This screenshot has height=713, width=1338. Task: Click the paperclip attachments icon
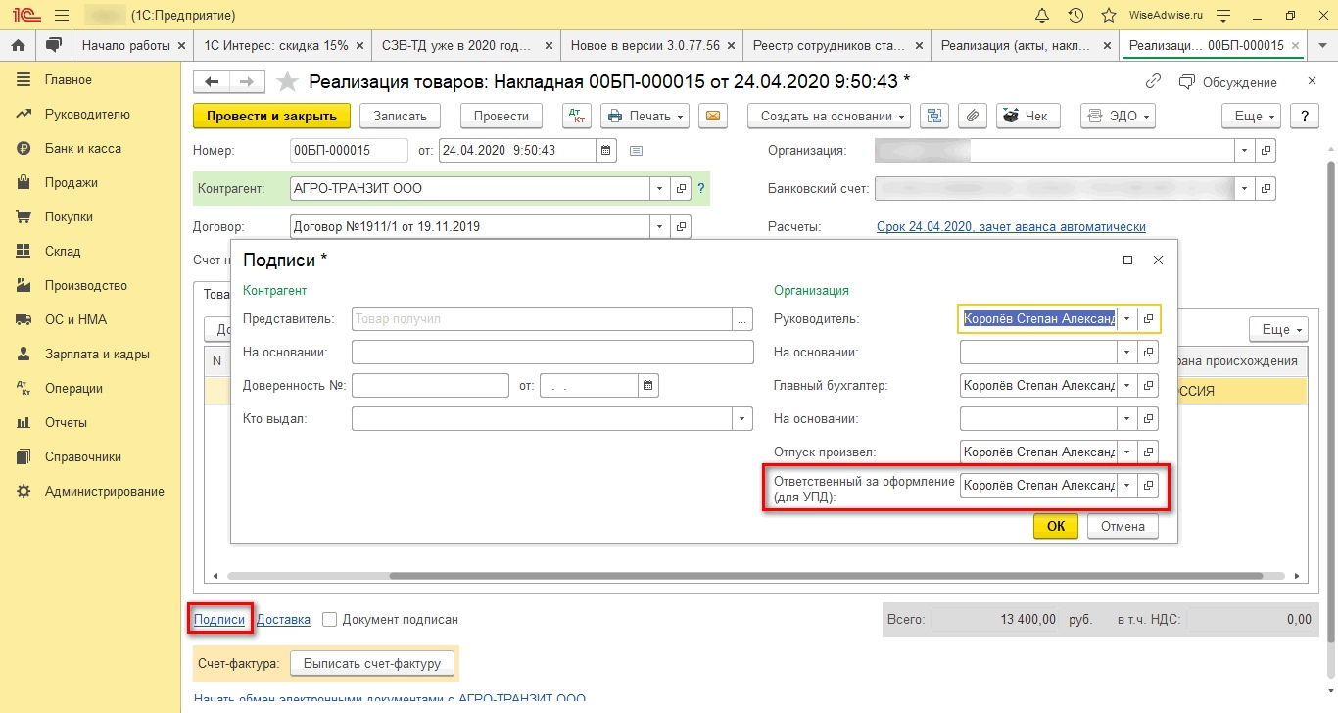[x=972, y=116]
